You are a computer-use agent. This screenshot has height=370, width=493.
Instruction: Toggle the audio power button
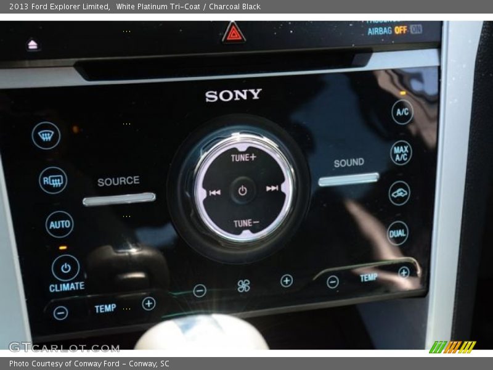click(242, 191)
